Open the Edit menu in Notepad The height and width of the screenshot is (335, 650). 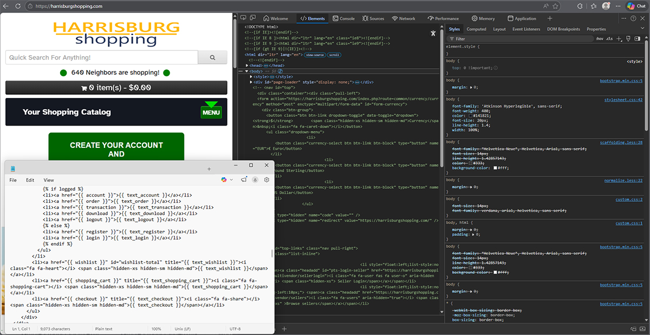point(30,180)
